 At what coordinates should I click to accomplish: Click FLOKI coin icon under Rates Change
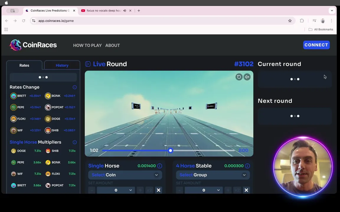click(14, 119)
